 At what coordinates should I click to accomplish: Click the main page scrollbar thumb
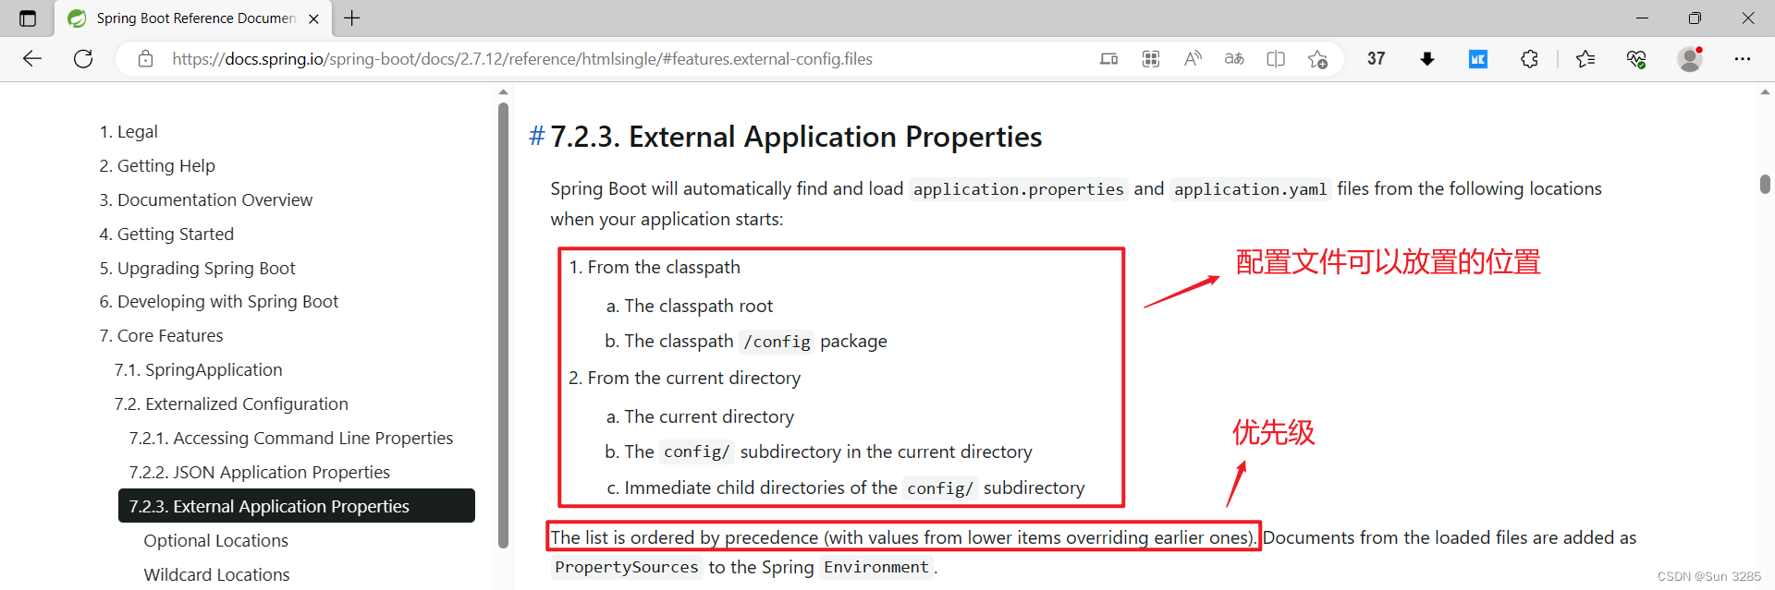1765,184
